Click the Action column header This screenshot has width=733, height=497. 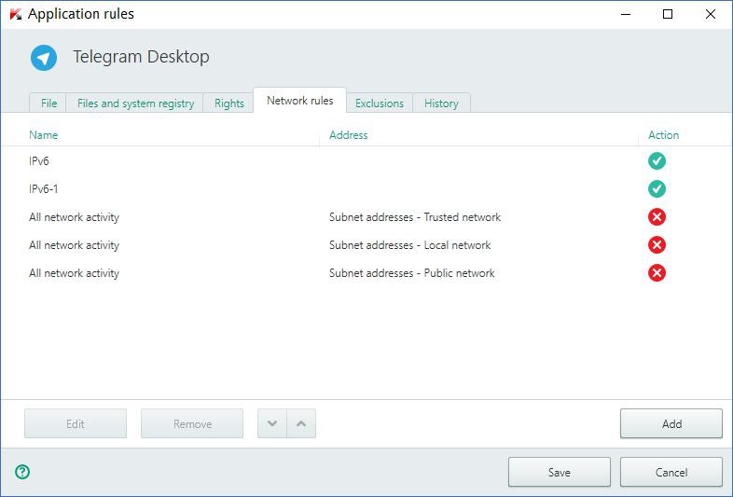663,135
